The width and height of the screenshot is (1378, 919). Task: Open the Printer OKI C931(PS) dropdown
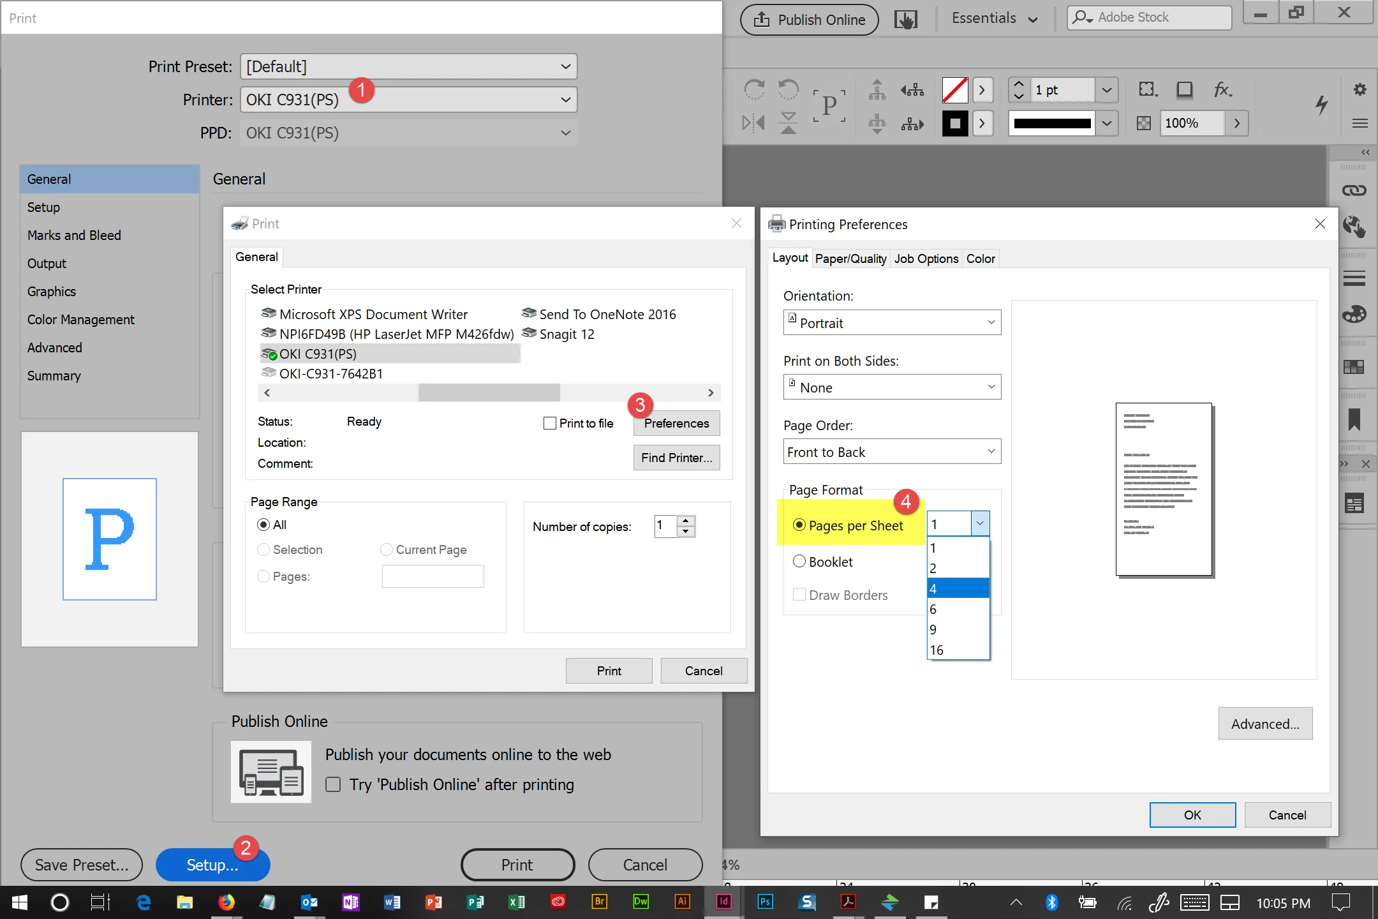[x=408, y=100]
